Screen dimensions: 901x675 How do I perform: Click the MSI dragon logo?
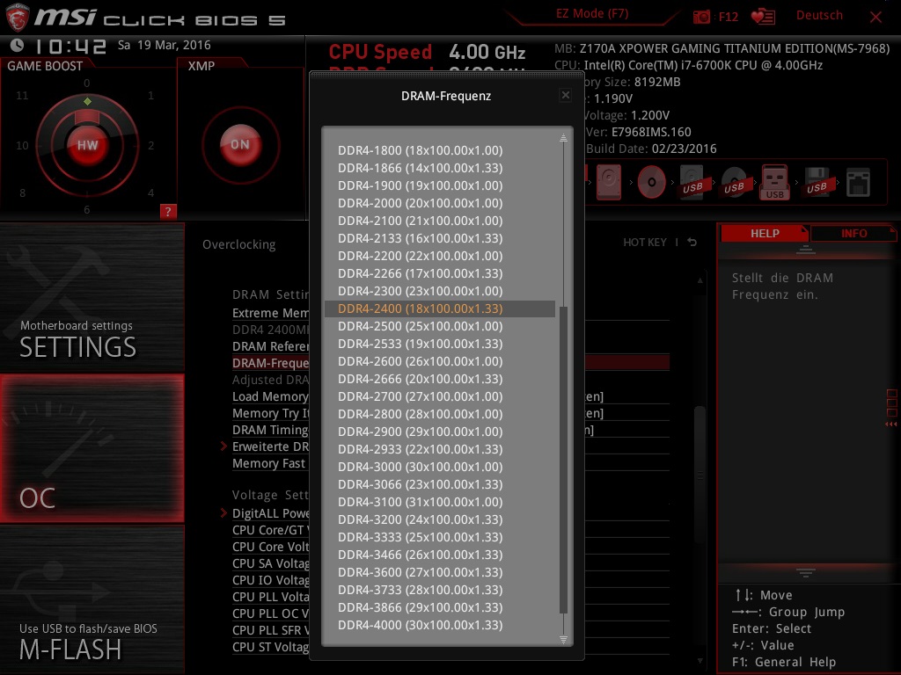17,18
